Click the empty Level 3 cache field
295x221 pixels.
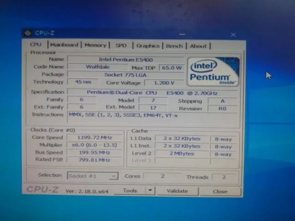coord(182,161)
